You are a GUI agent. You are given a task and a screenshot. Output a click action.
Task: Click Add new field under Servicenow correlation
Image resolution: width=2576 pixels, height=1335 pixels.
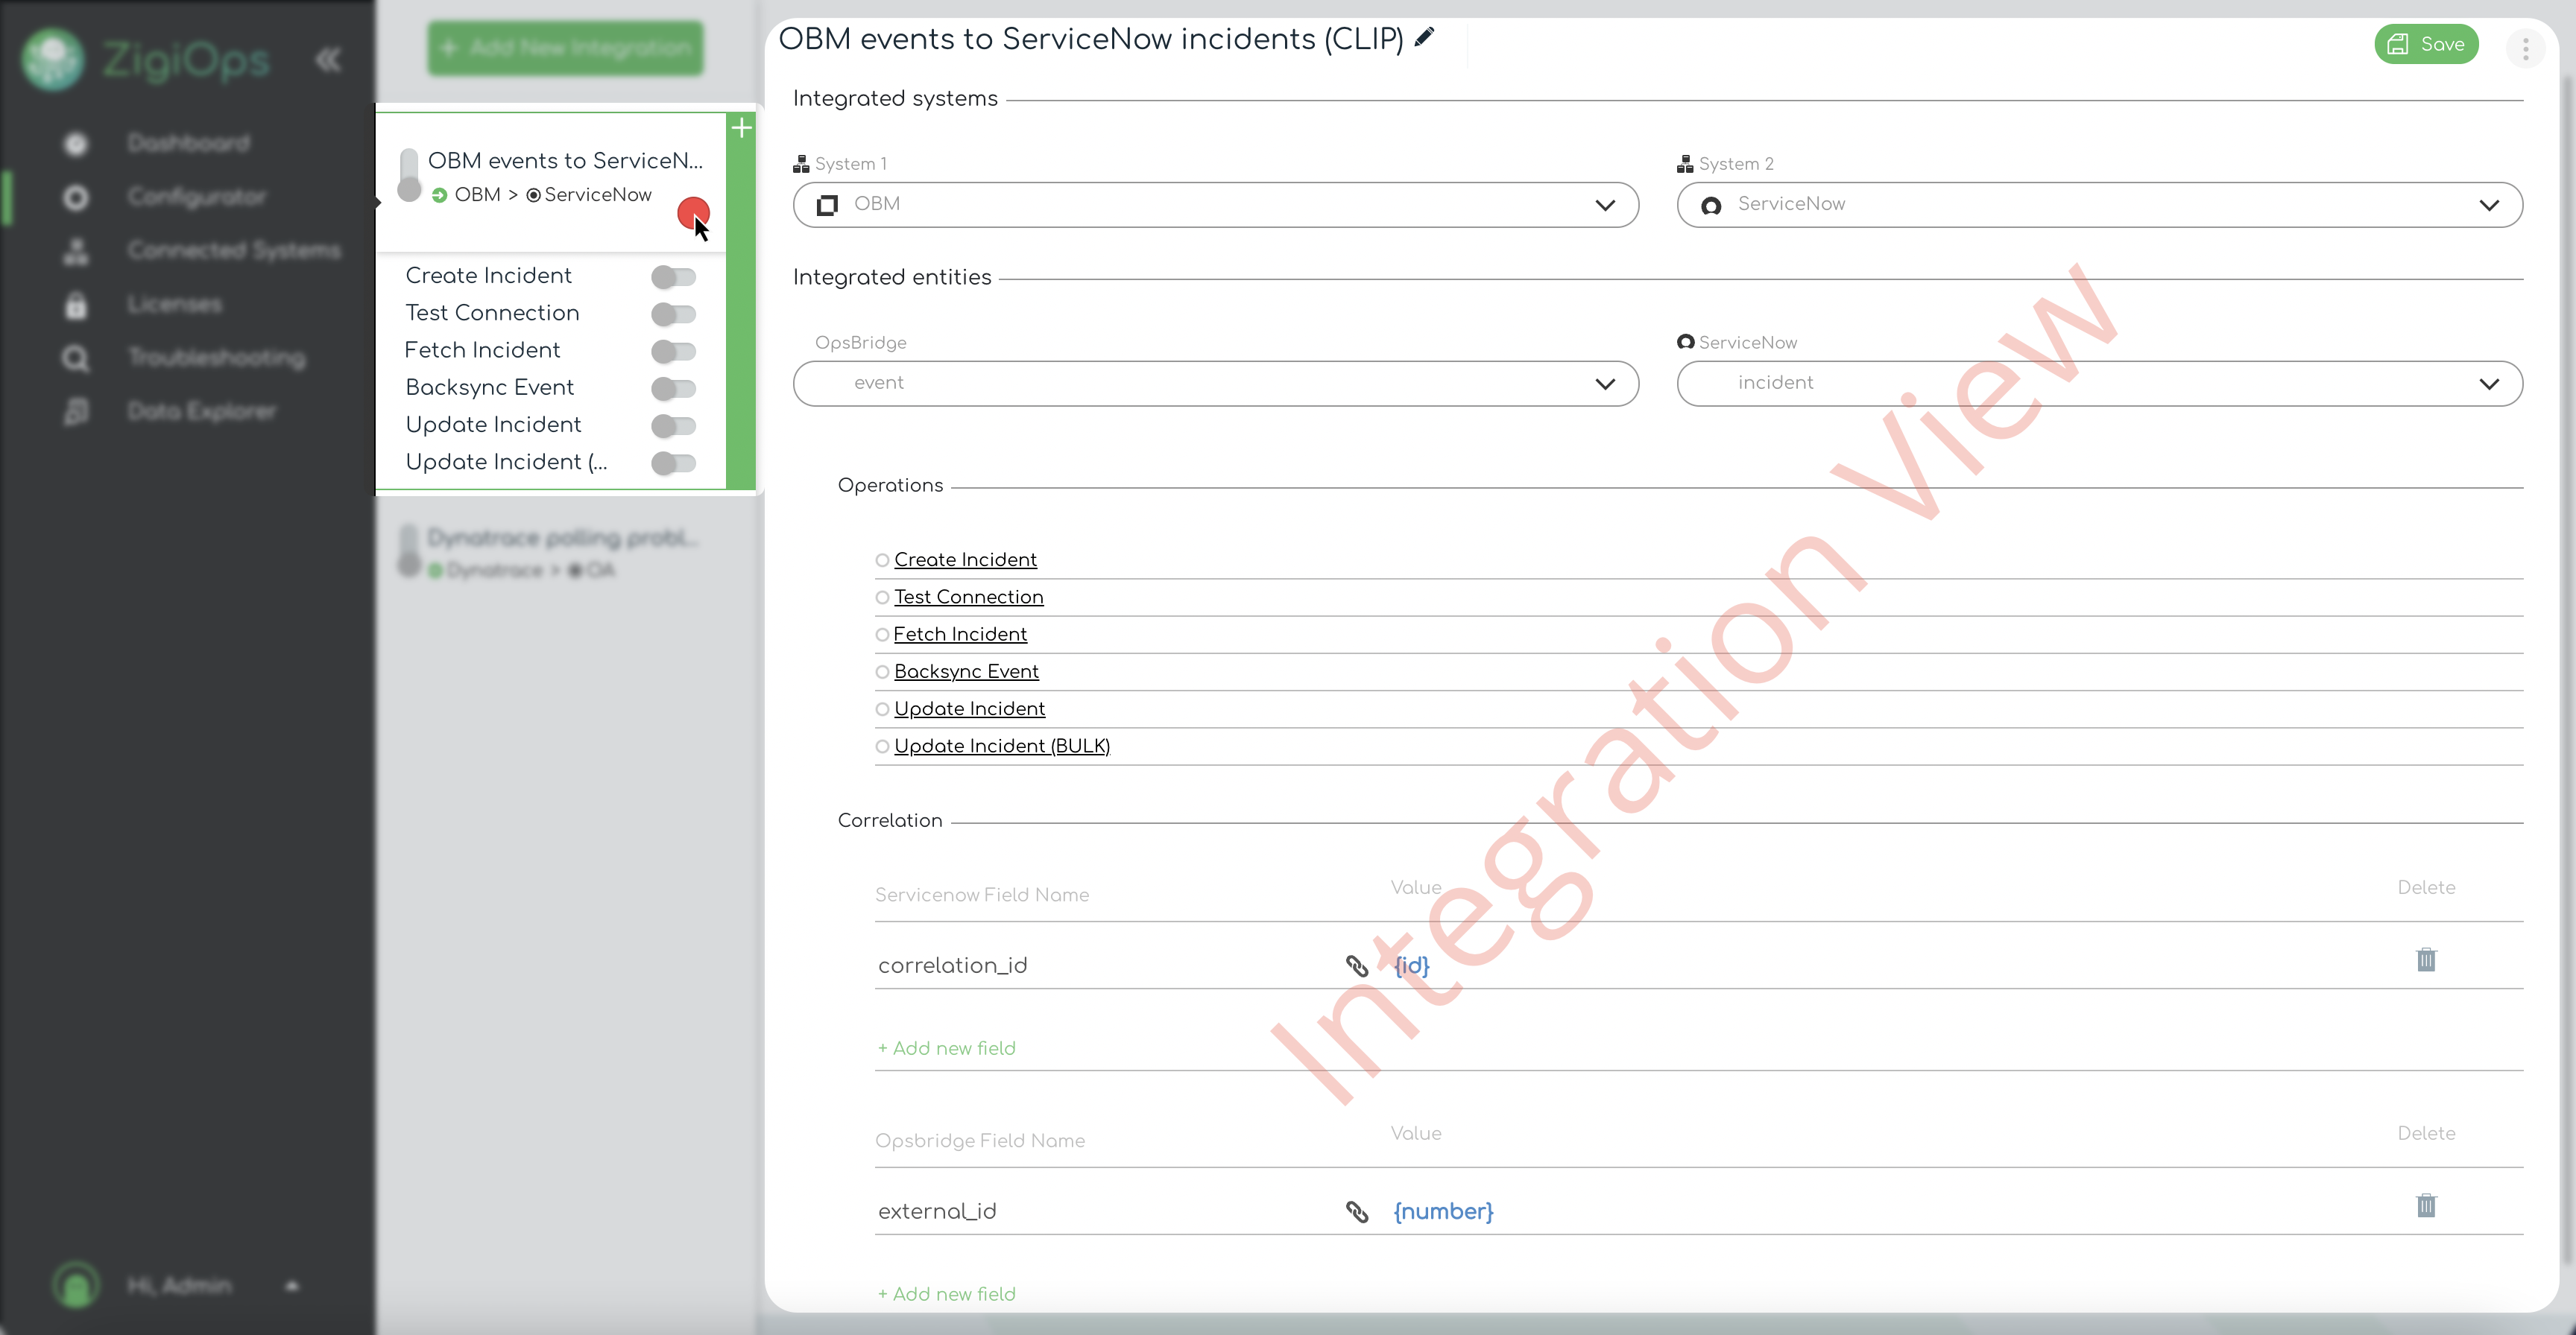point(946,1048)
